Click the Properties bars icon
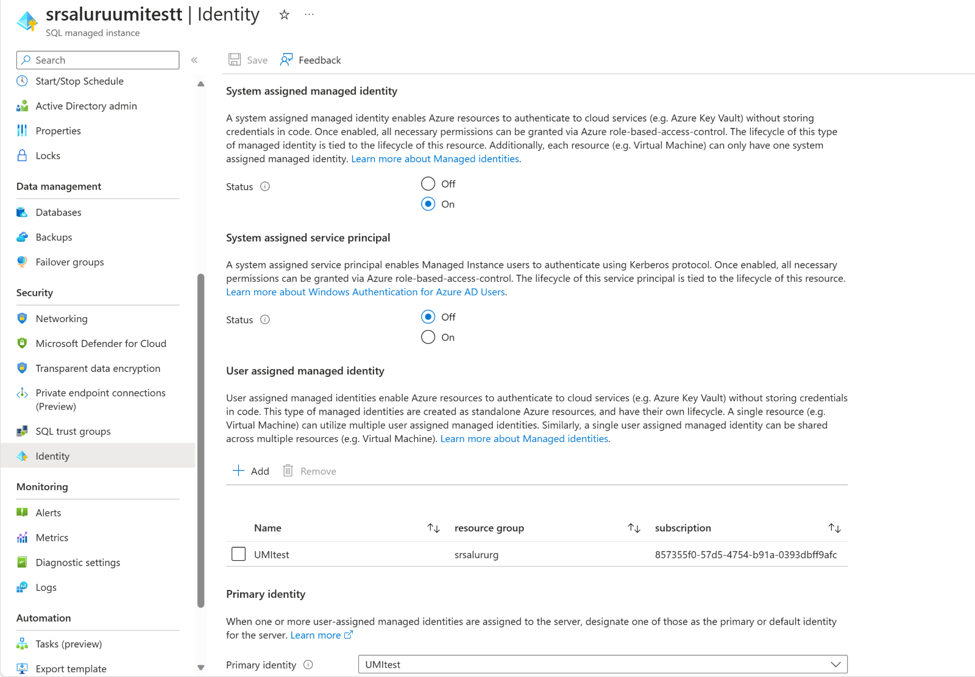 (x=22, y=131)
